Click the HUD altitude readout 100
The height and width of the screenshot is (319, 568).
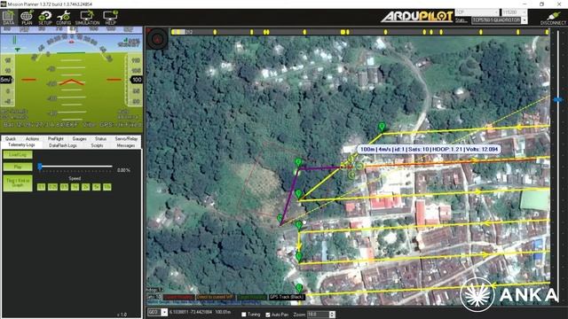pos(136,80)
